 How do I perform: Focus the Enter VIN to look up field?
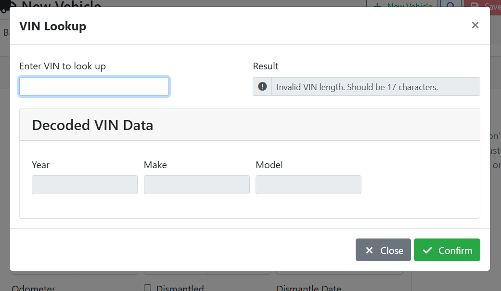94,87
